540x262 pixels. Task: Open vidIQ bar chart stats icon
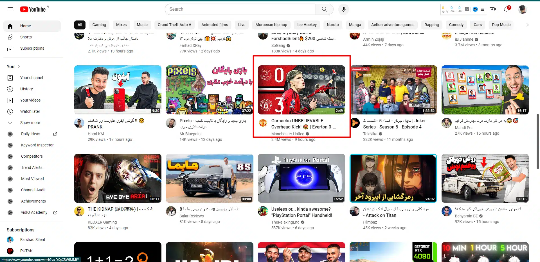point(467,9)
